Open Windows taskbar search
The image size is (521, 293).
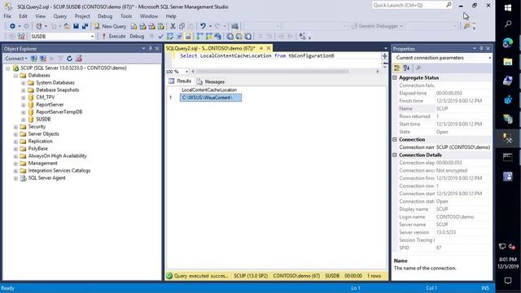[508, 24]
